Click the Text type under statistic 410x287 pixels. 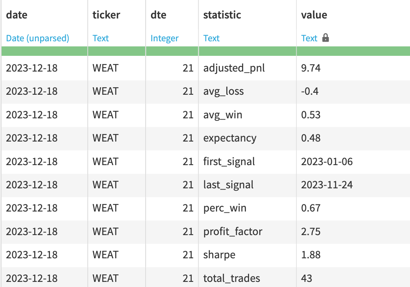(x=211, y=38)
